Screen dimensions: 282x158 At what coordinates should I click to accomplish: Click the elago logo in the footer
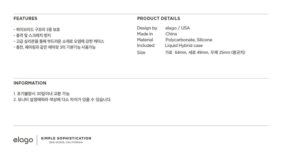[x=23, y=140]
